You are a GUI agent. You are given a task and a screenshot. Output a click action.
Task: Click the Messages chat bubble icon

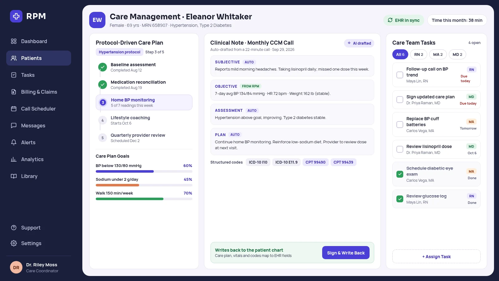[x=14, y=126]
